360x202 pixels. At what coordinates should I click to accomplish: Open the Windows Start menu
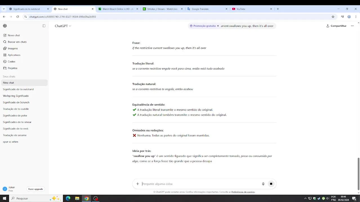(4, 198)
